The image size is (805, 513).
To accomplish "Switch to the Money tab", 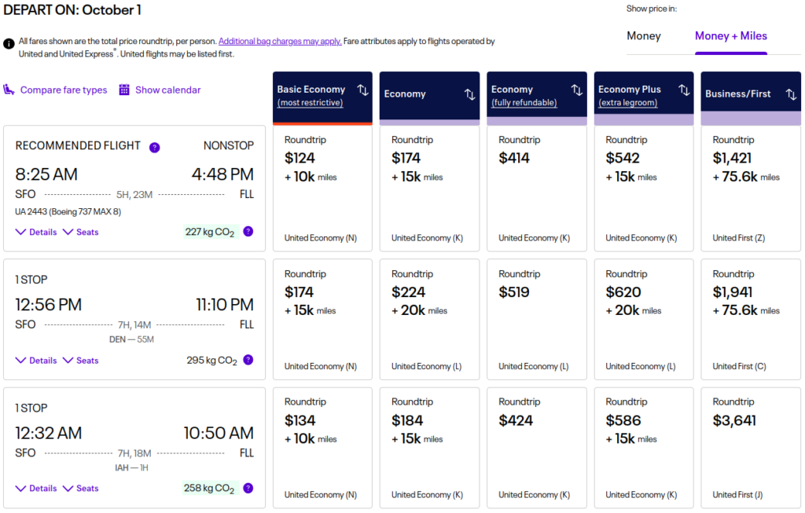I will (644, 35).
